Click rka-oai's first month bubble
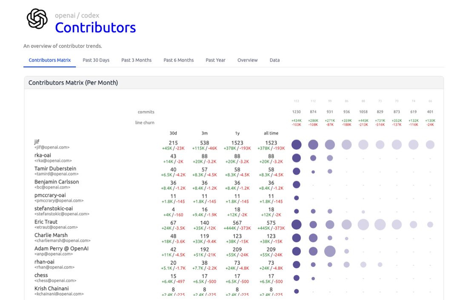 point(297,158)
